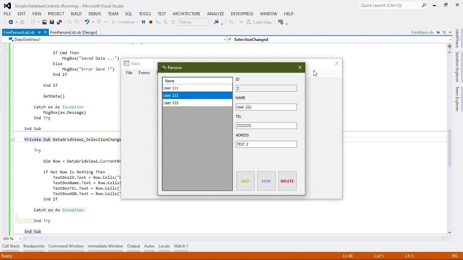Click the percent-style icon right of Code Map
463x260 pixels.
click(281, 22)
